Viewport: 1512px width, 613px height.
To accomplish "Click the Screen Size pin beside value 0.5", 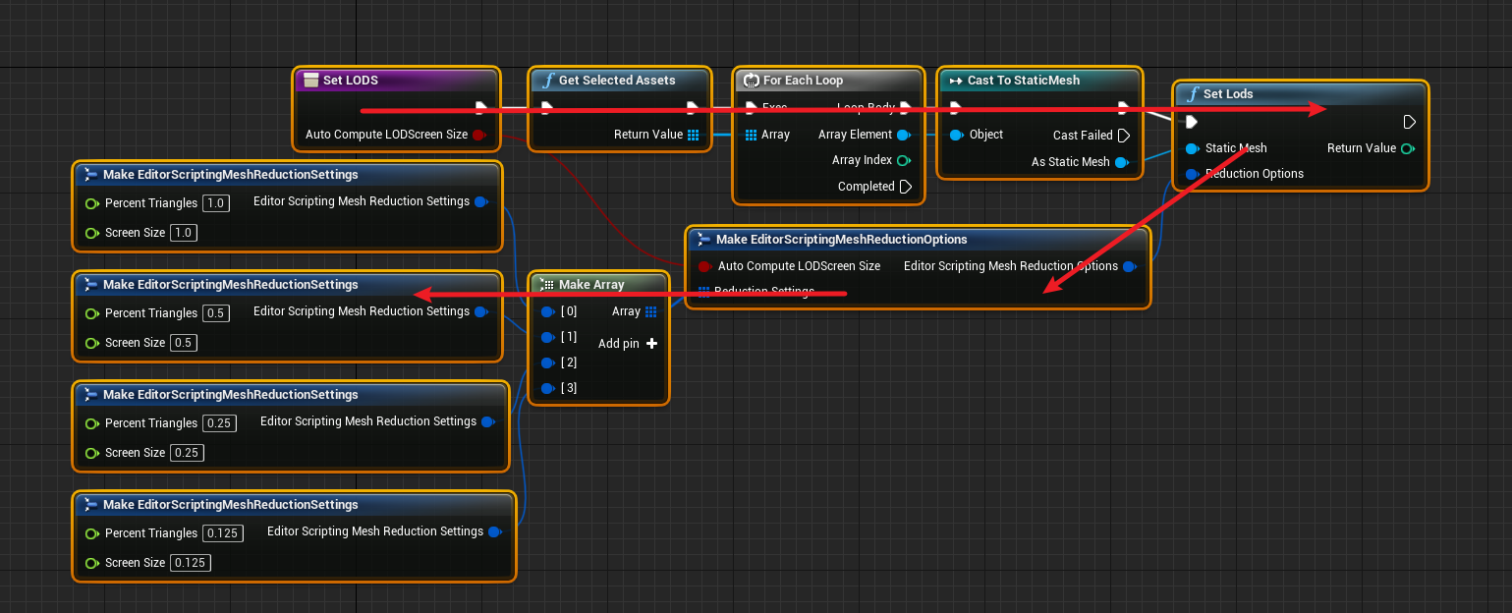I will pos(92,343).
